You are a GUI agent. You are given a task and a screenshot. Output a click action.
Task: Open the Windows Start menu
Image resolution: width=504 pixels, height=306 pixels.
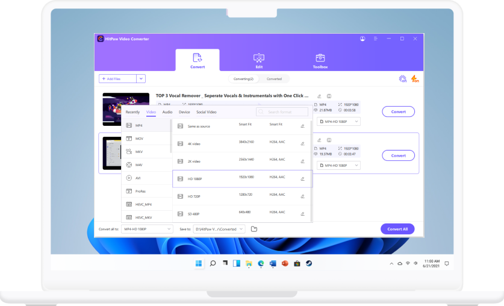(199, 264)
